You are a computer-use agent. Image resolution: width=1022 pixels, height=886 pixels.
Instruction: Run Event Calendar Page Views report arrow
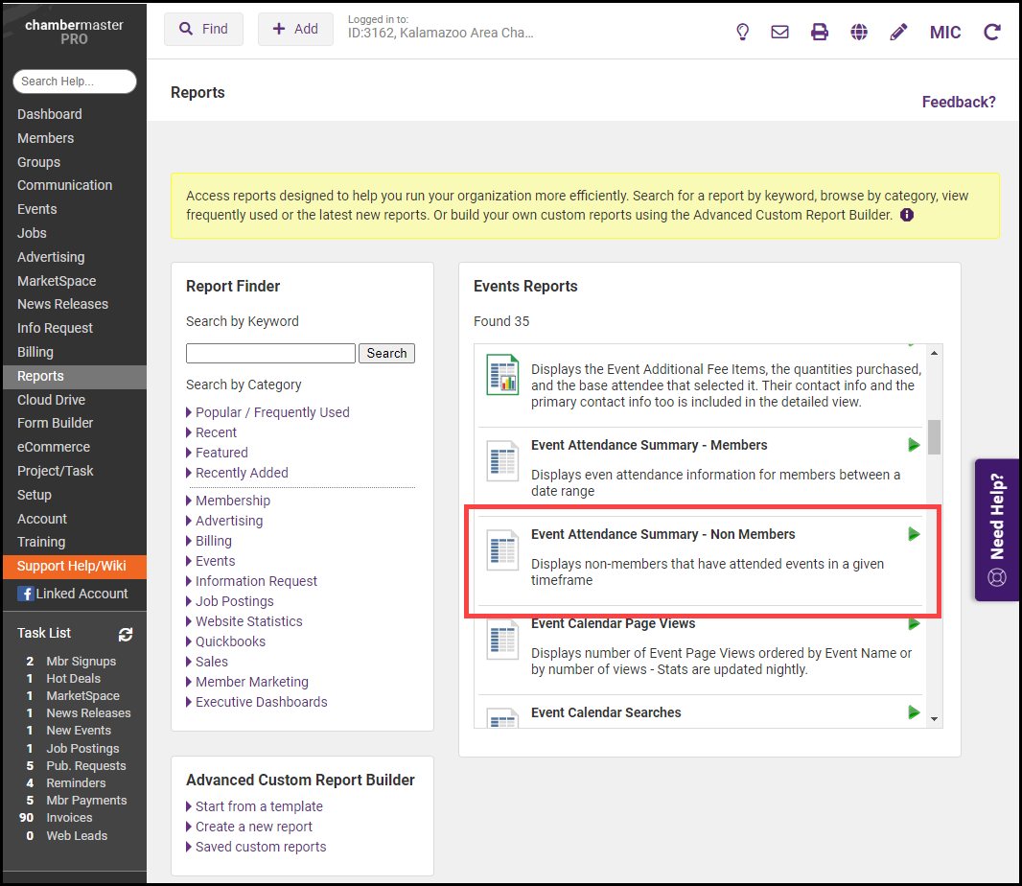(914, 624)
